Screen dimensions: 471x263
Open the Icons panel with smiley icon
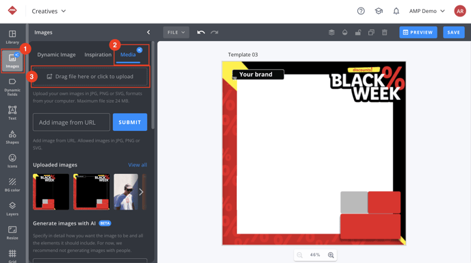pyautogui.click(x=12, y=161)
